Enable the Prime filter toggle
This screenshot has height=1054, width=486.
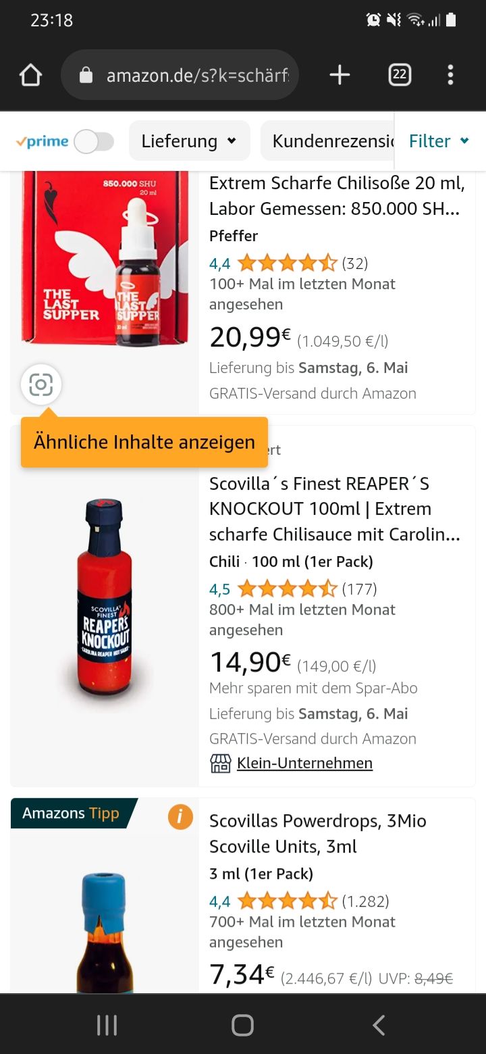pyautogui.click(x=94, y=142)
